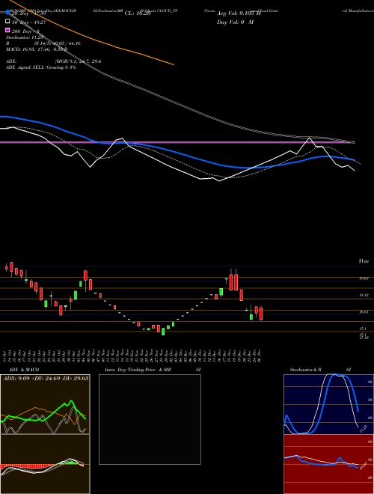Click the 21.00 price axis label
This screenshot has height=494, width=374.
(364, 261)
